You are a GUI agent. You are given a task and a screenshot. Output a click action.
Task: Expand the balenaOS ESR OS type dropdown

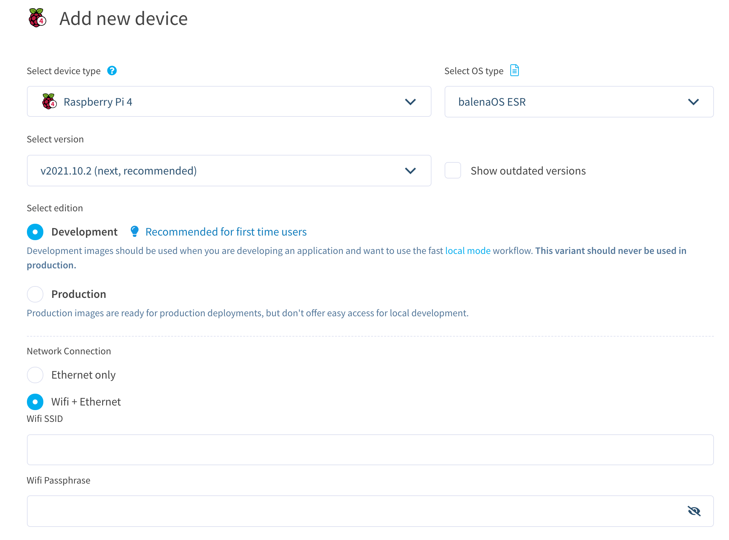pyautogui.click(x=579, y=102)
